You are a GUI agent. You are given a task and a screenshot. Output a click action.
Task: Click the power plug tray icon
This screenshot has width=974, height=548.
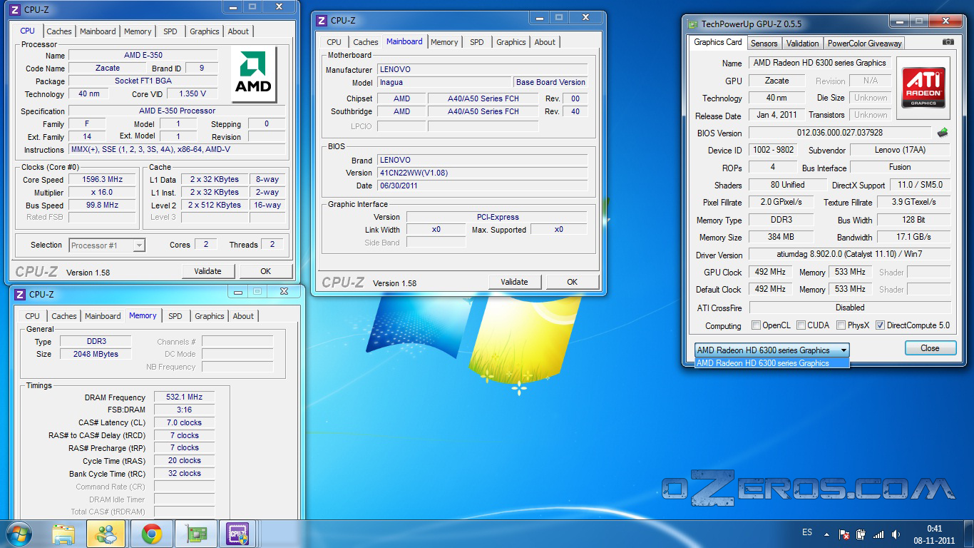(x=861, y=534)
